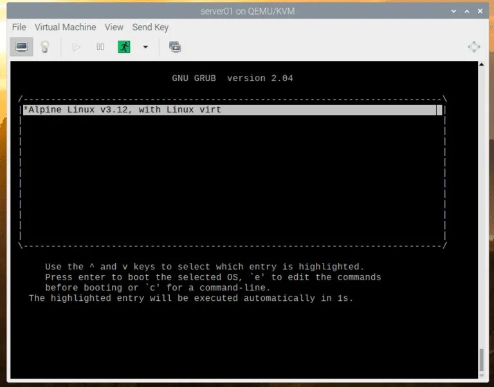Expand the shutdown options dropdown arrow

tap(145, 47)
